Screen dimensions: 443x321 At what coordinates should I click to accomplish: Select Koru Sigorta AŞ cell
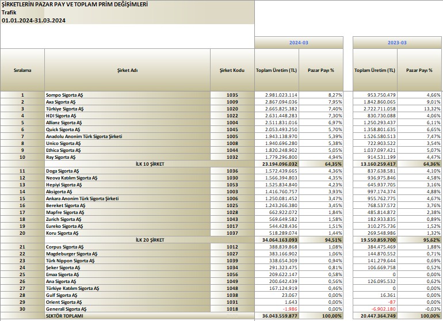pos(127,233)
